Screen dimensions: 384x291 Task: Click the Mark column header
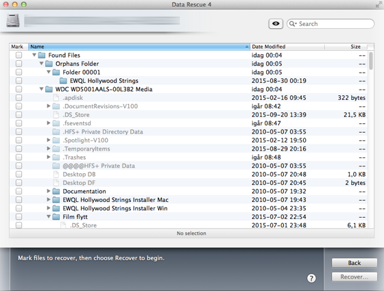pyautogui.click(x=19, y=47)
